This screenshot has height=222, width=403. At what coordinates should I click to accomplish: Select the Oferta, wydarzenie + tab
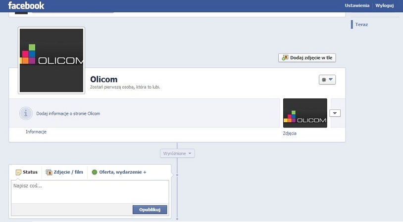click(122, 172)
